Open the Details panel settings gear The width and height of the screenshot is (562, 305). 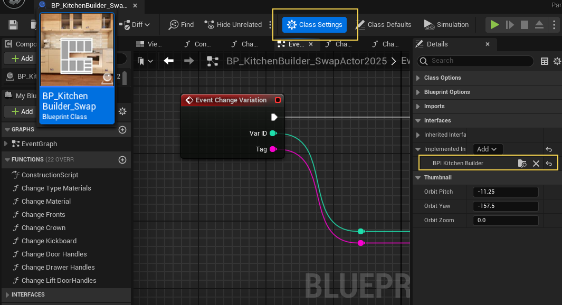557,61
